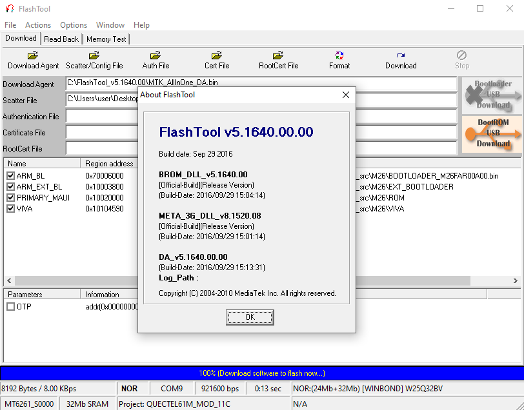Uncheck the ARM_BL checkbox
Image resolution: width=524 pixels, height=410 pixels.
point(10,176)
